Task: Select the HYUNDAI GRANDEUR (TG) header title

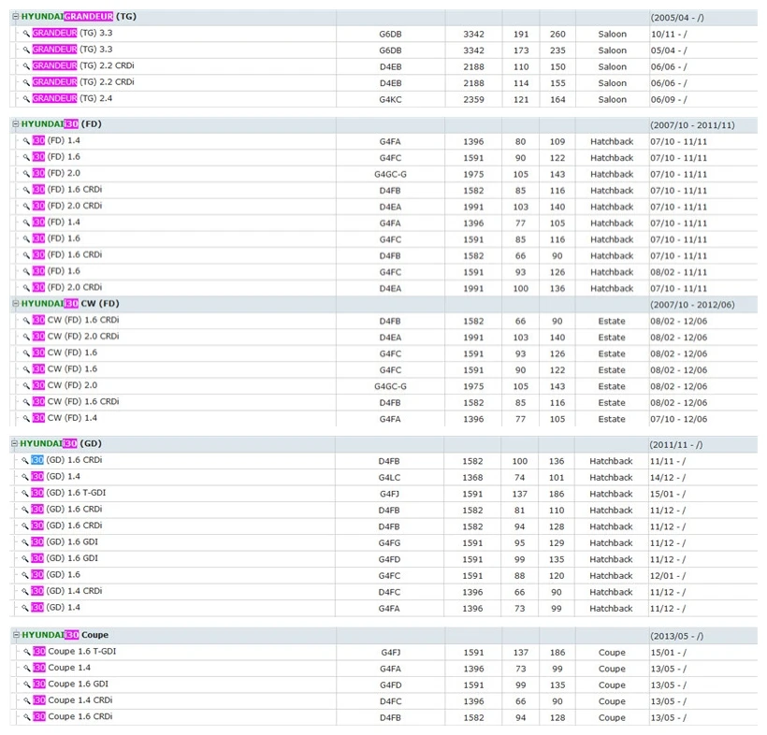Action: coord(79,17)
